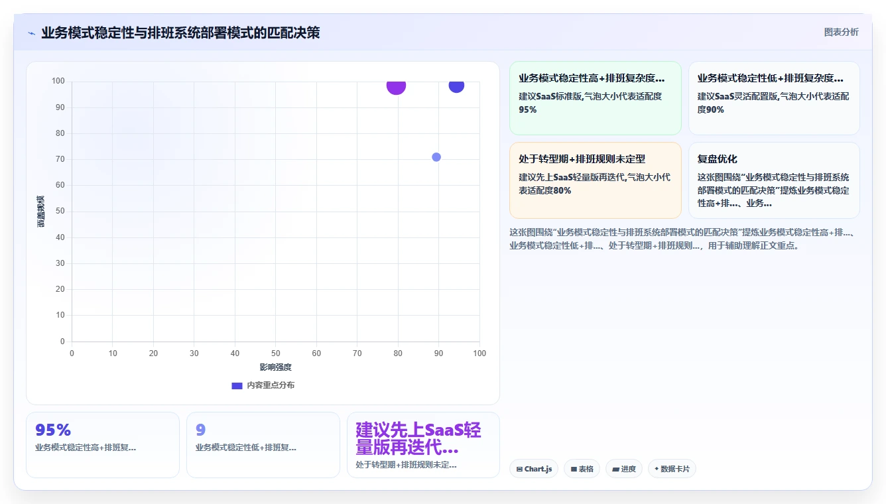Click the 业务模式稳定性低+排班复… caption under 9
The width and height of the screenshot is (886, 504).
tap(246, 448)
